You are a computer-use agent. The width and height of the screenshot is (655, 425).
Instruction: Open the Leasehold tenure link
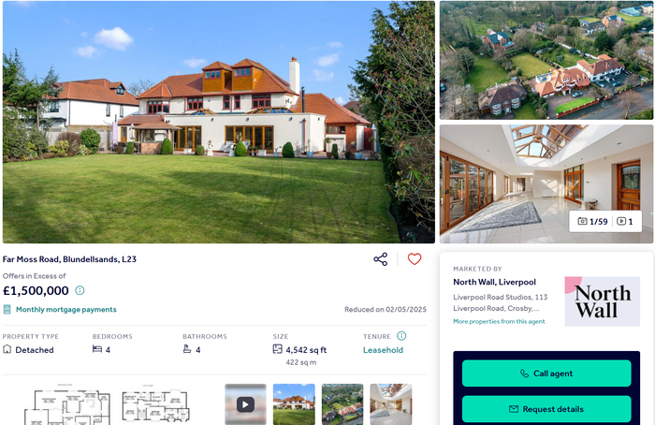pos(383,350)
